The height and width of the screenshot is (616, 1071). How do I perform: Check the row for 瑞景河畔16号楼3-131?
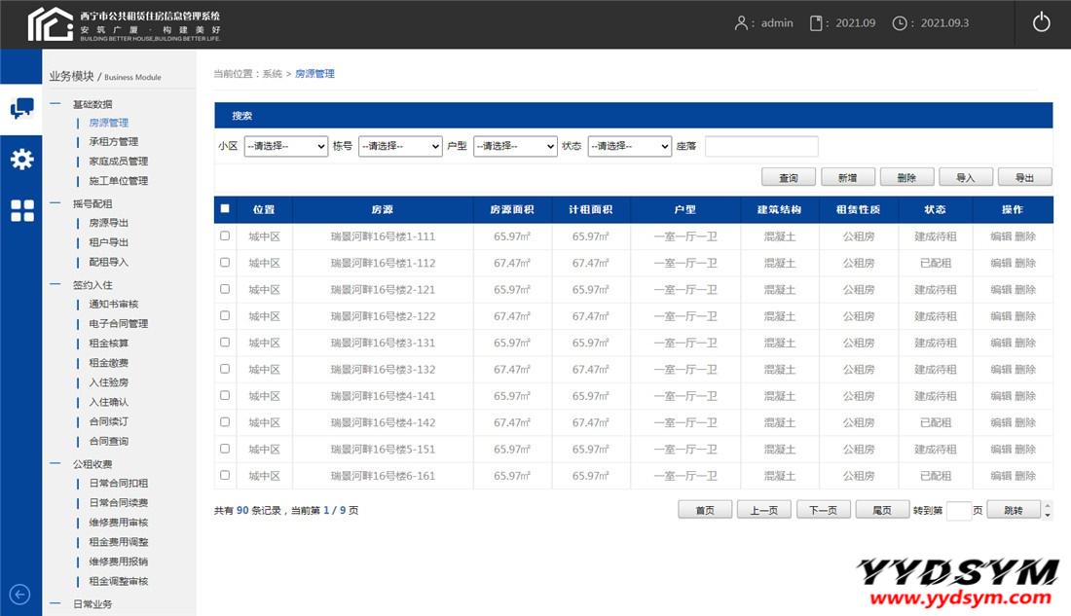225,343
